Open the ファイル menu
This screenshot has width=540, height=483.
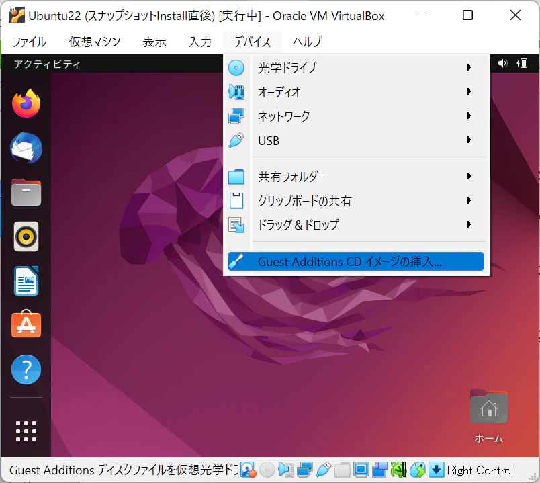click(x=30, y=42)
